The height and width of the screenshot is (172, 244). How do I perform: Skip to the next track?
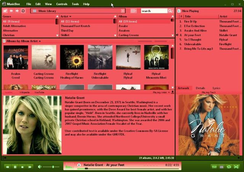pyautogui.click(x=30, y=167)
